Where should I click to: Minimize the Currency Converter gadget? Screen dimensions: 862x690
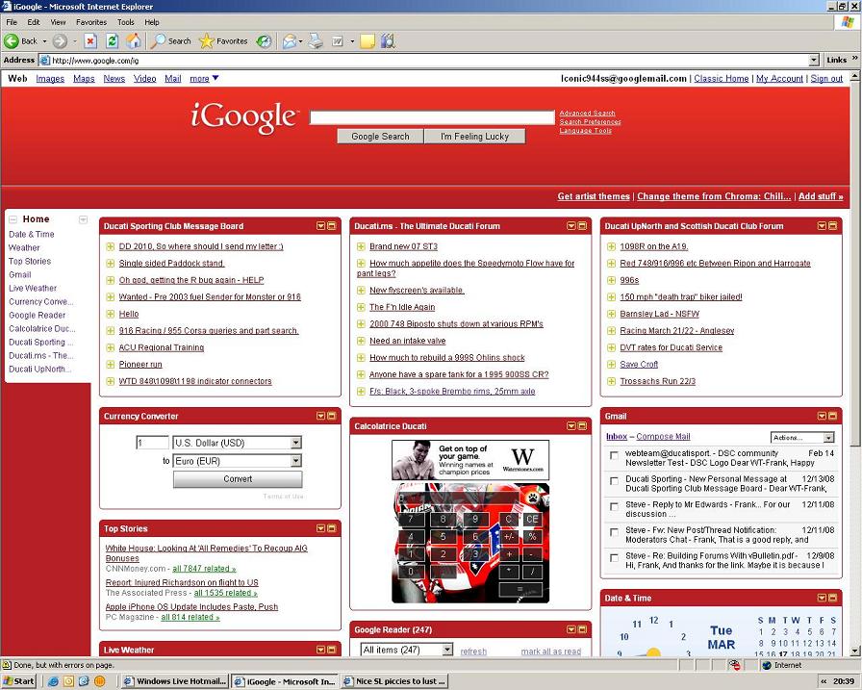pyautogui.click(x=332, y=416)
